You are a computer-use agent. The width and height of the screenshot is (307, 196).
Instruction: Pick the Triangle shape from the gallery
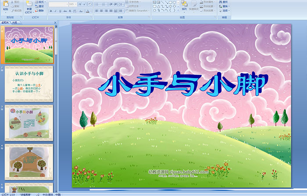pyautogui.click(x=159, y=6)
